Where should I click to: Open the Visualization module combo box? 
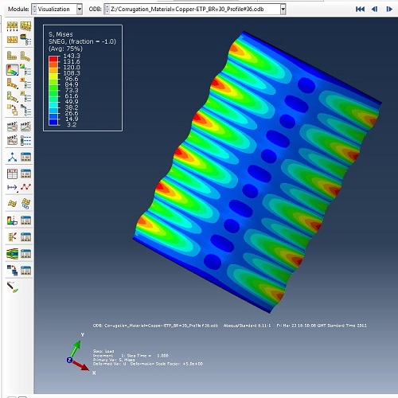[x=57, y=10]
